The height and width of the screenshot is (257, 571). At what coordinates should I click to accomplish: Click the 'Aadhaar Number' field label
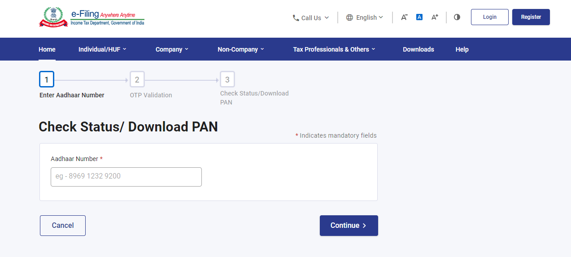(x=77, y=159)
